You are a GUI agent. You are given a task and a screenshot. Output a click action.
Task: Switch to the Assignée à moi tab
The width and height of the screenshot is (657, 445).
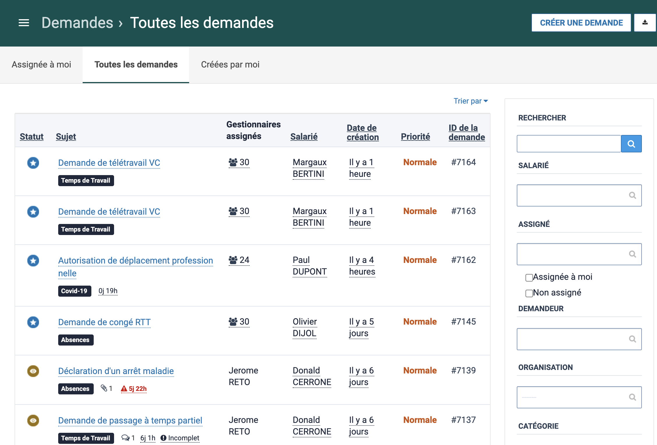coord(41,65)
